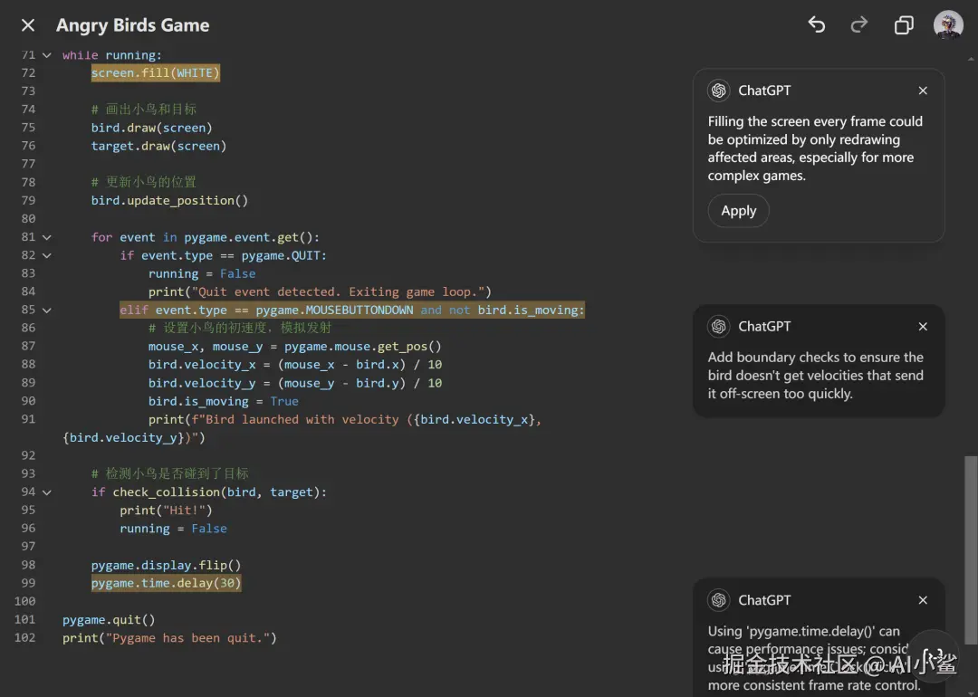978x697 pixels.
Task: Click the vertical scrollbar thumb
Action: [x=971, y=549]
